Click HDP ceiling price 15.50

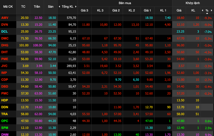pos(38,100)
